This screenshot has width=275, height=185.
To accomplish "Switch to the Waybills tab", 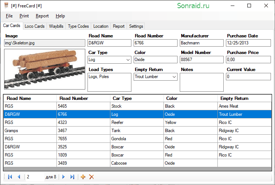I will tap(56, 26).
